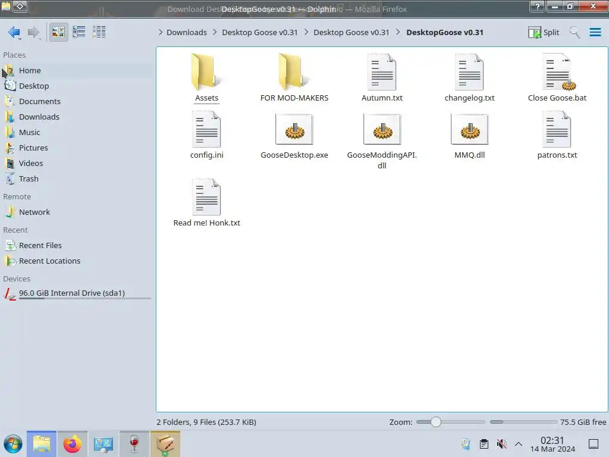The height and width of the screenshot is (457, 609).
Task: Select the Autumn.txt file icon
Action: [x=382, y=72]
